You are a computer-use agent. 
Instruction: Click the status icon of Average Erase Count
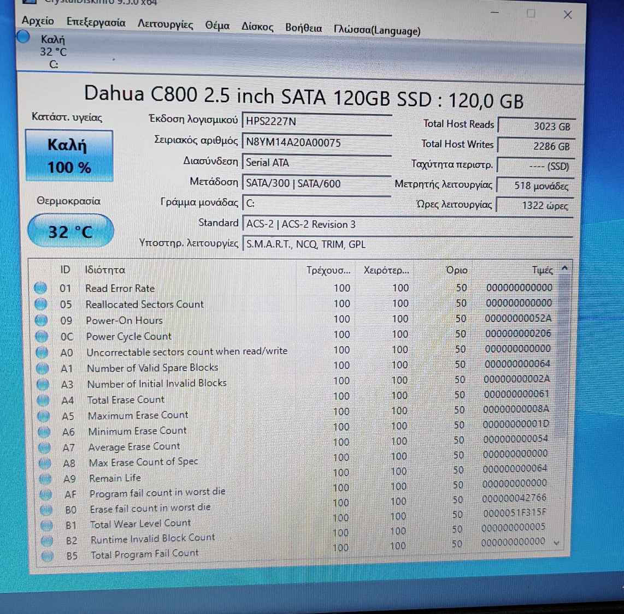pyautogui.click(x=45, y=448)
